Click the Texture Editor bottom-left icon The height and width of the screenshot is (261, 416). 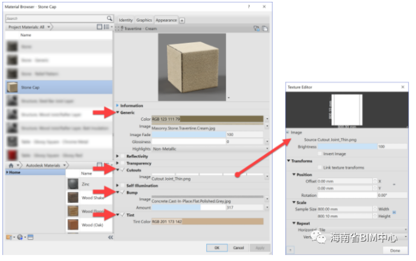[x=290, y=250]
